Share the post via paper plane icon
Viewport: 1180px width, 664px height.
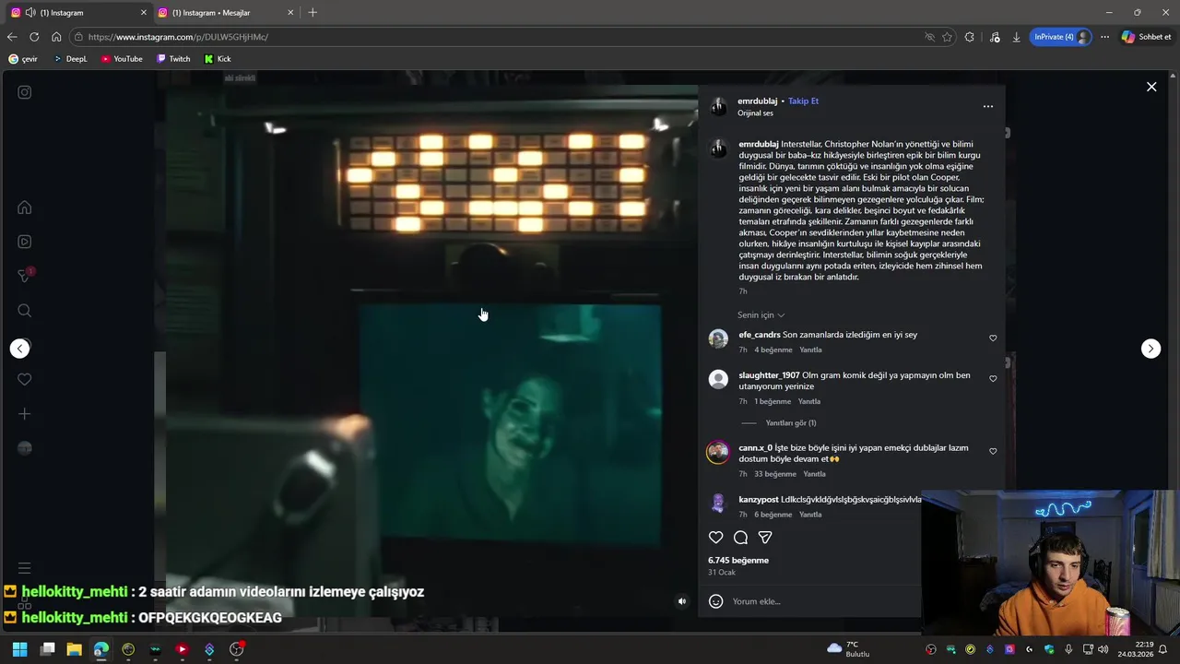point(765,538)
